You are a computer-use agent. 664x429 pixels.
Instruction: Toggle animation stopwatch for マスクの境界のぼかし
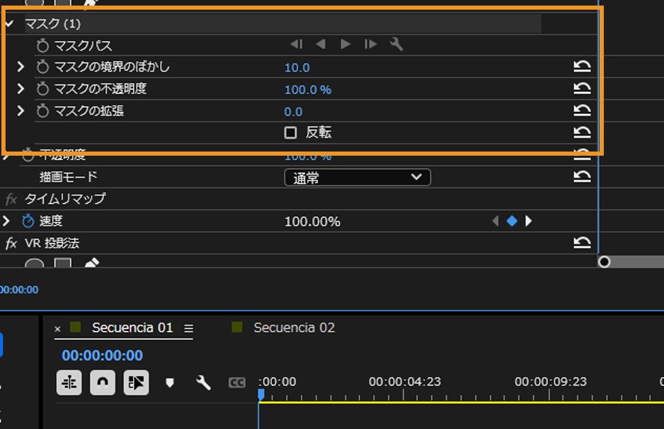coord(42,67)
